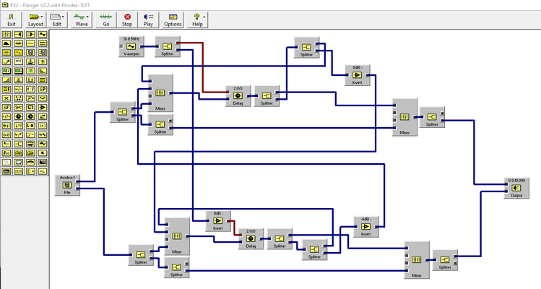Viewport: 541px width, 289px height.
Task: Select the Output module icon
Action: click(516, 188)
